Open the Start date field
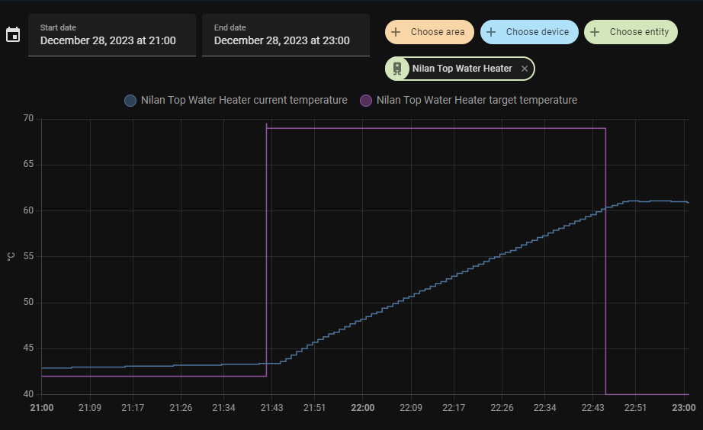Viewport: 703px width, 430px height. tap(111, 35)
